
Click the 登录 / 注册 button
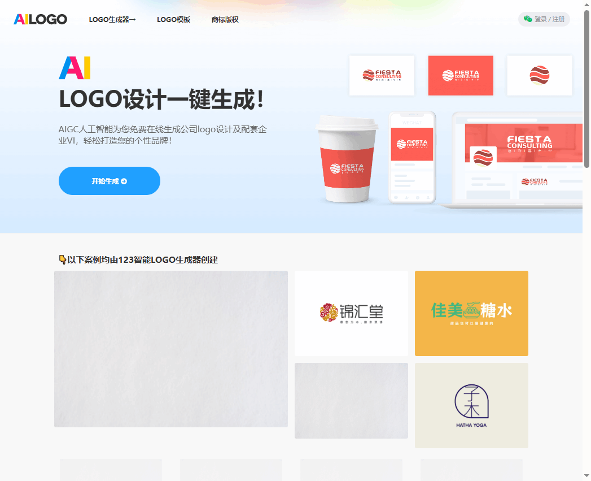[549, 19]
